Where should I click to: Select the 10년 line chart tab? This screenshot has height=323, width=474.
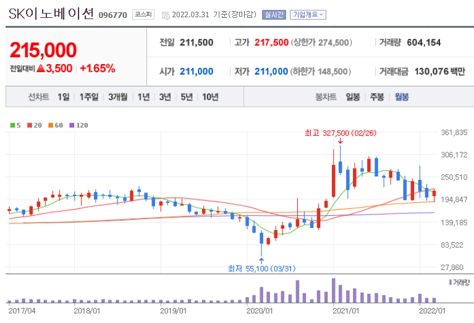[x=210, y=97]
